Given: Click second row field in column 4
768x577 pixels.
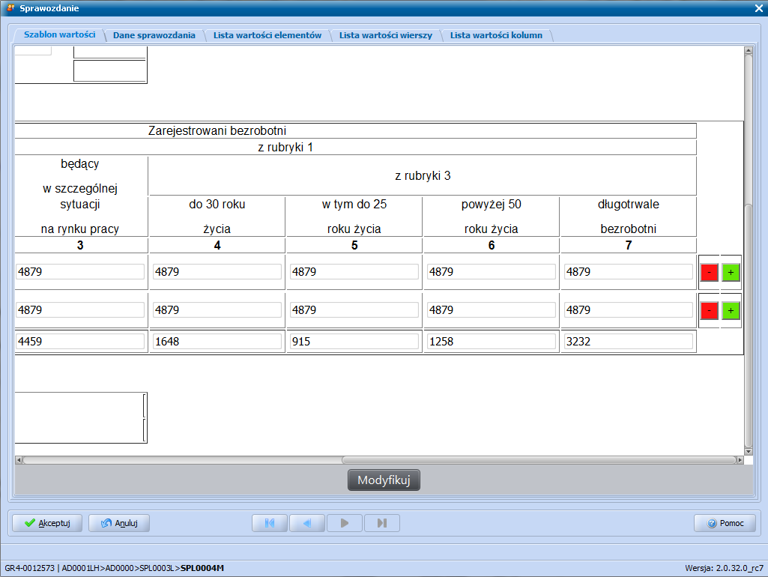Looking at the screenshot, I should (x=217, y=310).
